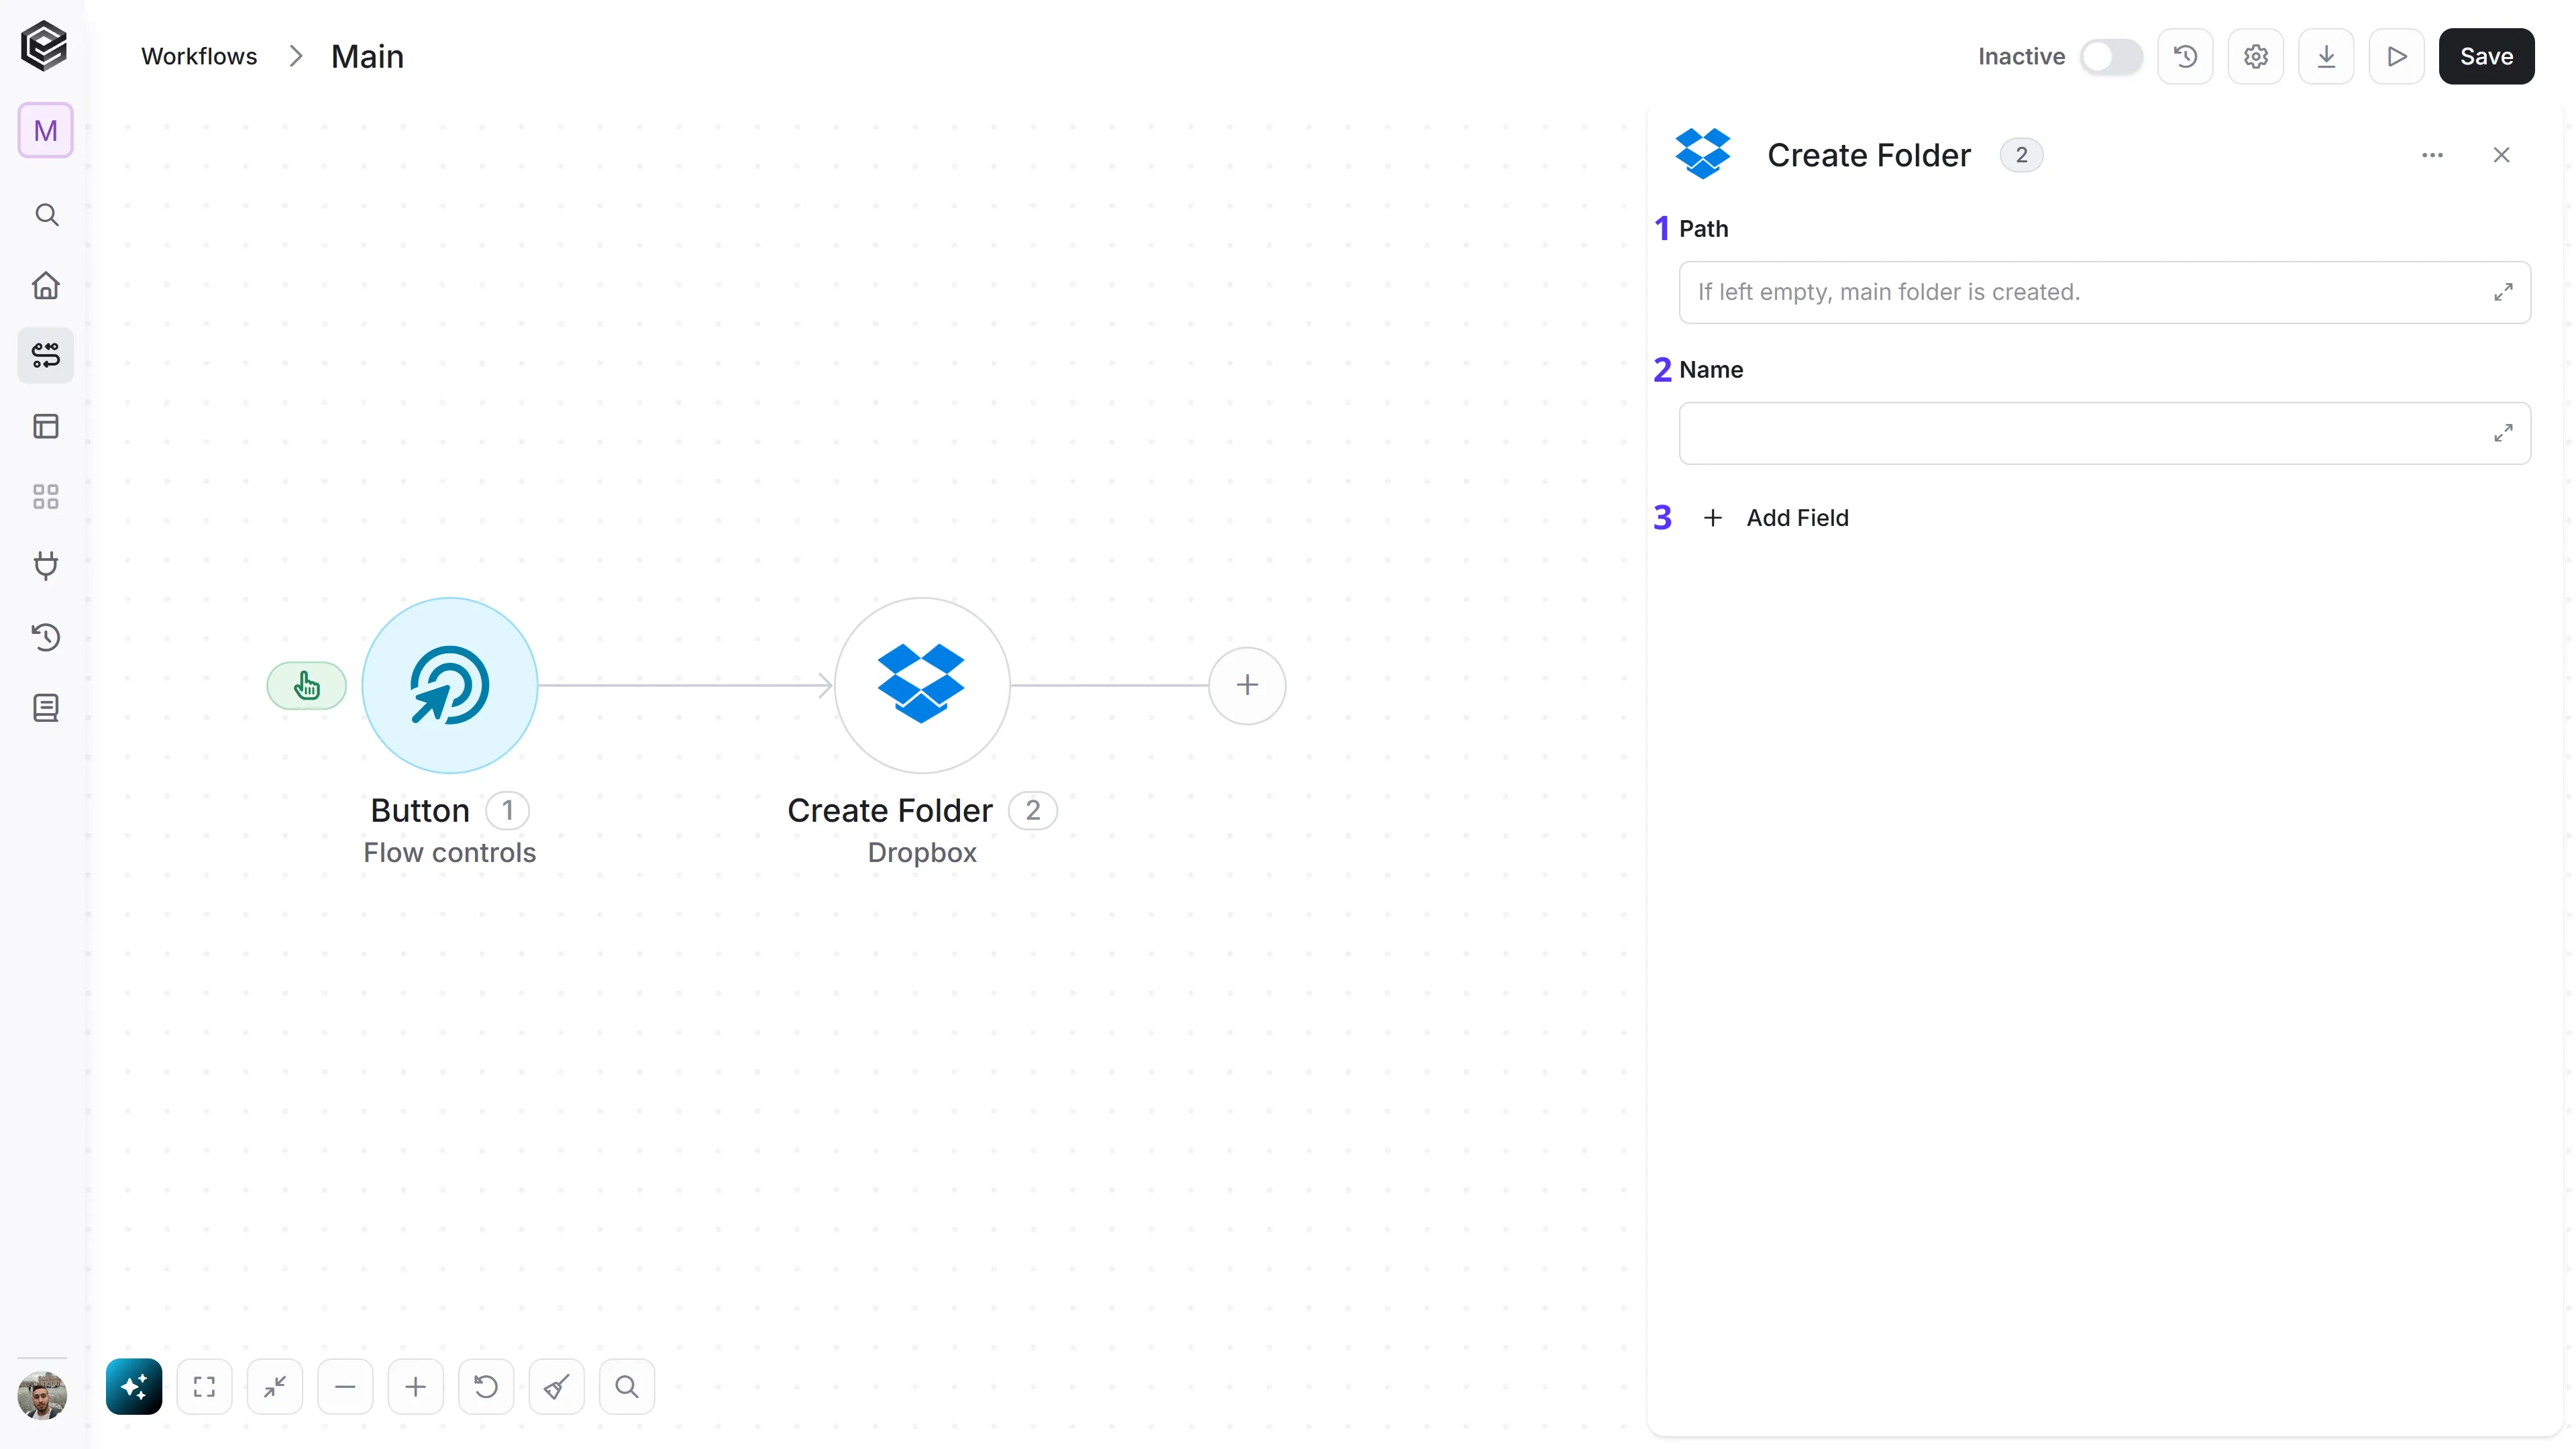Undo with the rotate-back canvas icon

486,1386
